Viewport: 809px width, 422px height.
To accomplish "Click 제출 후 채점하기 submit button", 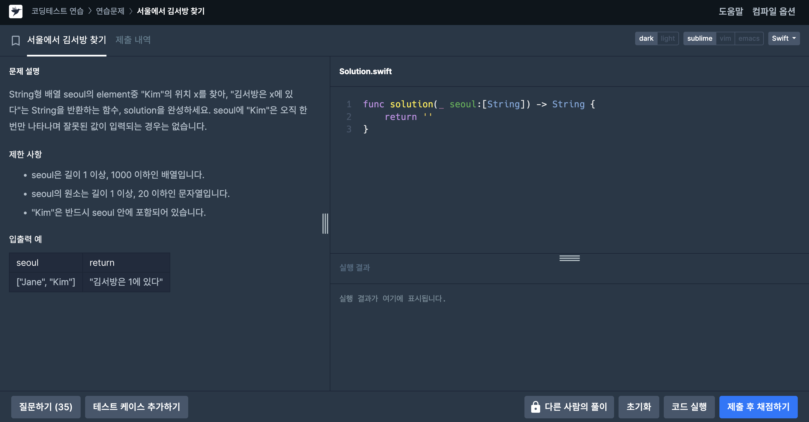I will click(x=758, y=407).
